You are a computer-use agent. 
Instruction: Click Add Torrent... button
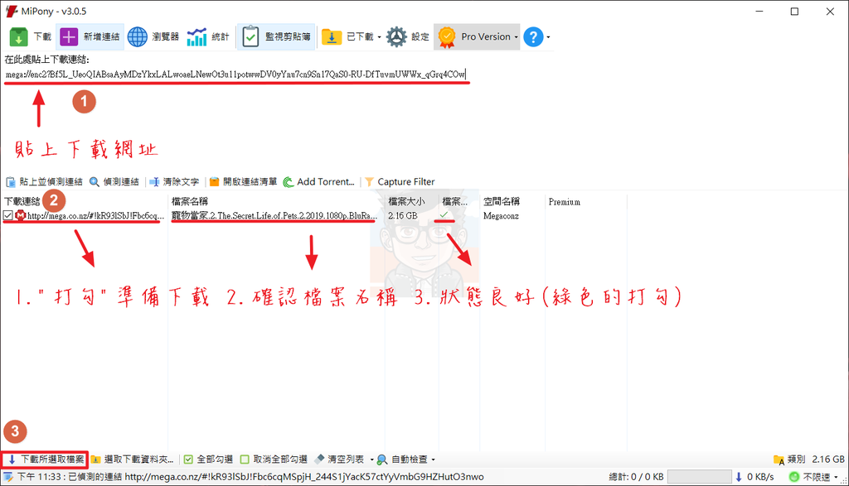(x=319, y=181)
